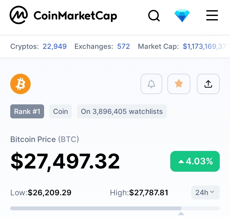Click the range bar triangle marker

tap(181, 213)
